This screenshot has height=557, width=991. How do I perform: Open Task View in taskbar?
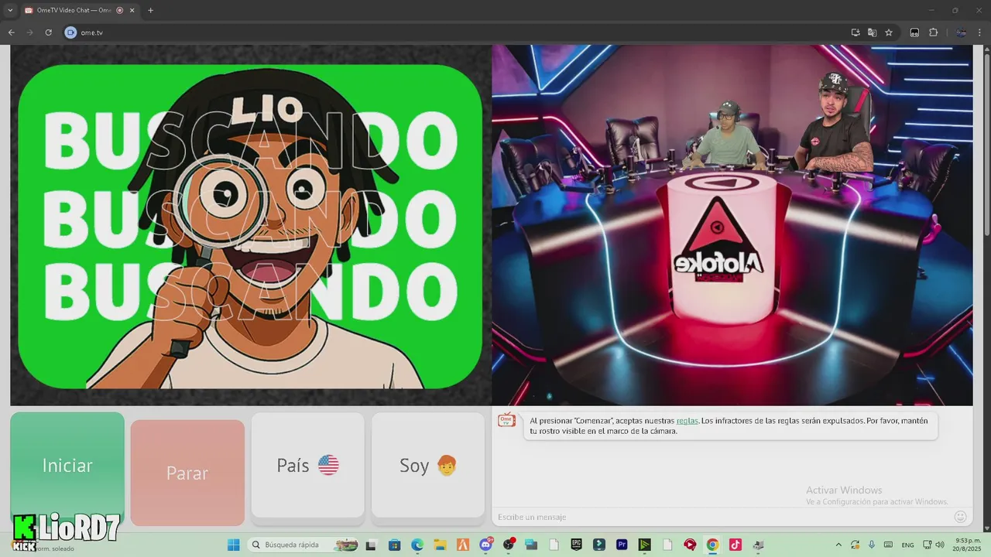372,545
